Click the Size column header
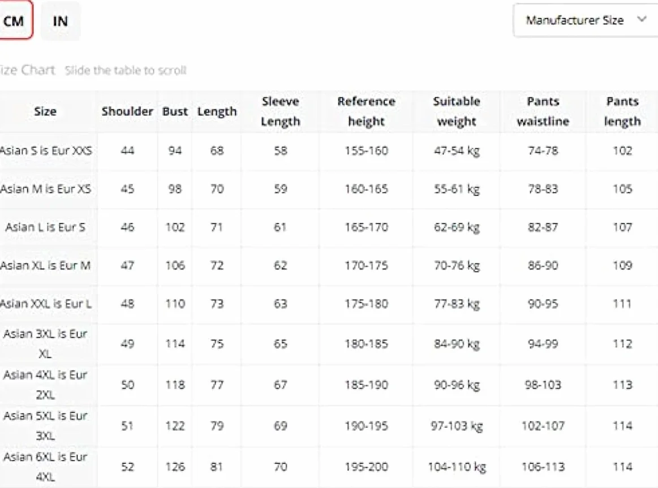This screenshot has width=658, height=488. (45, 111)
